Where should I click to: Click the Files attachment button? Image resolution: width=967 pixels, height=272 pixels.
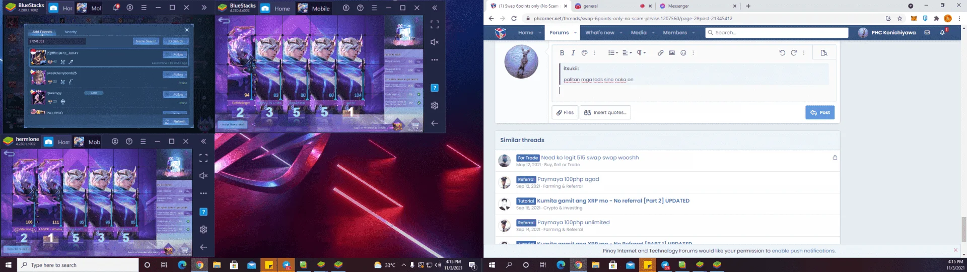point(565,112)
